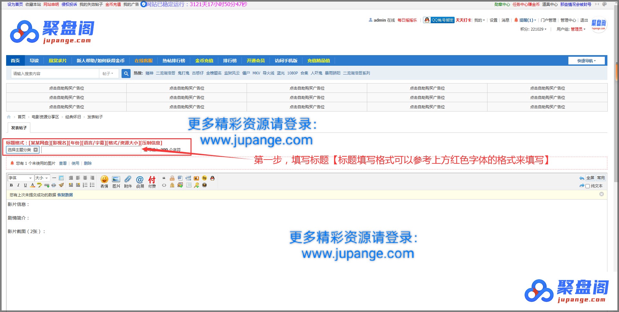619x312 pixels.
Task: Click the 每日摇摇乐 link
Action: [x=407, y=20]
